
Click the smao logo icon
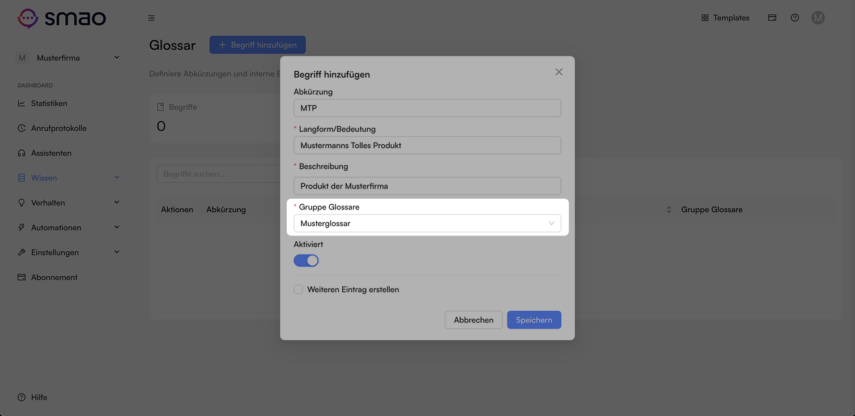click(28, 18)
